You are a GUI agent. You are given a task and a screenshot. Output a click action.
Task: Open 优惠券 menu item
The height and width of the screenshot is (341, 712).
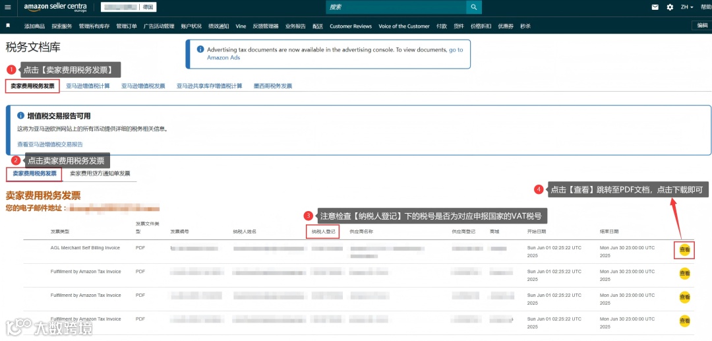tap(506, 26)
